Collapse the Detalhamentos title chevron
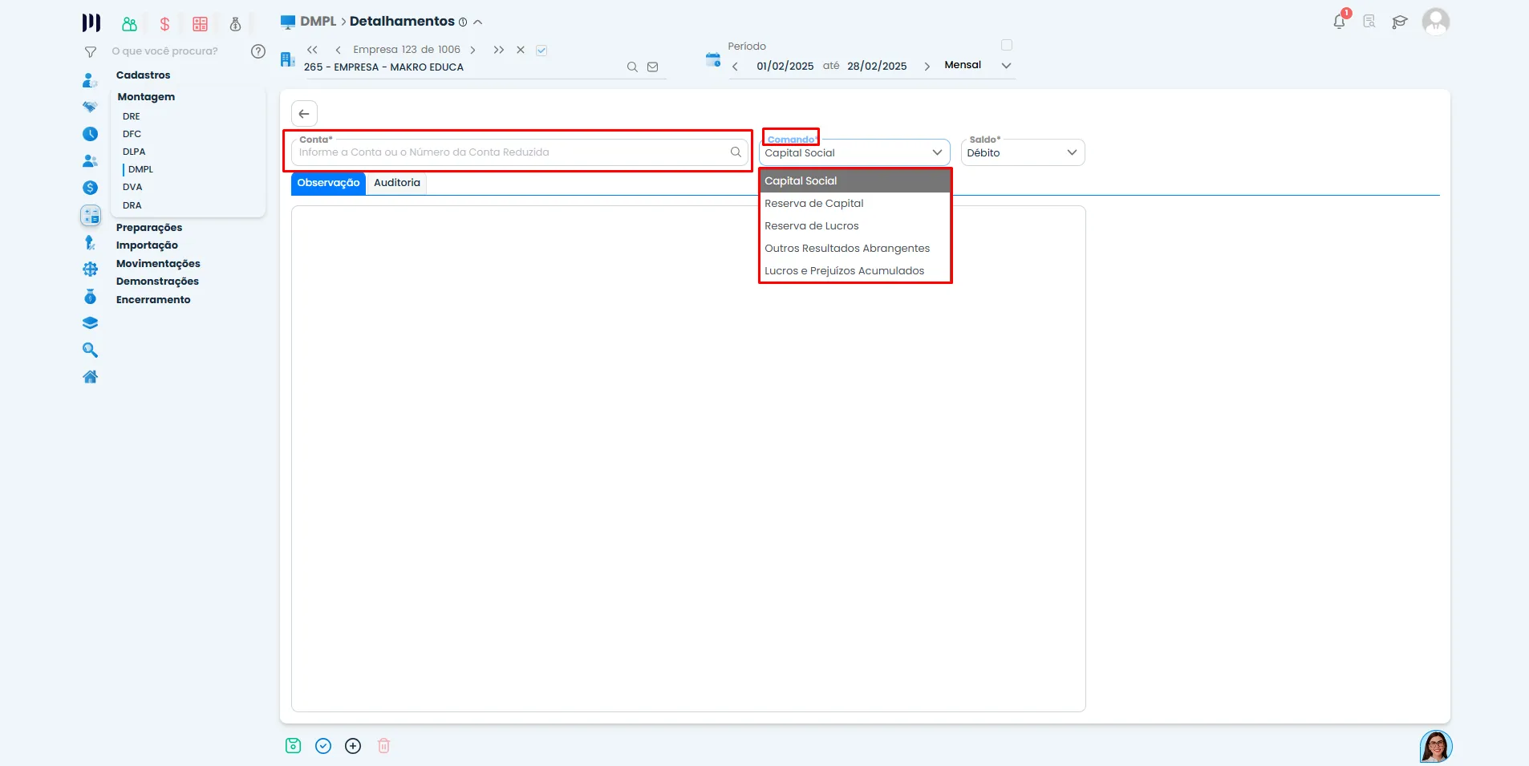The width and height of the screenshot is (1529, 766). [478, 22]
